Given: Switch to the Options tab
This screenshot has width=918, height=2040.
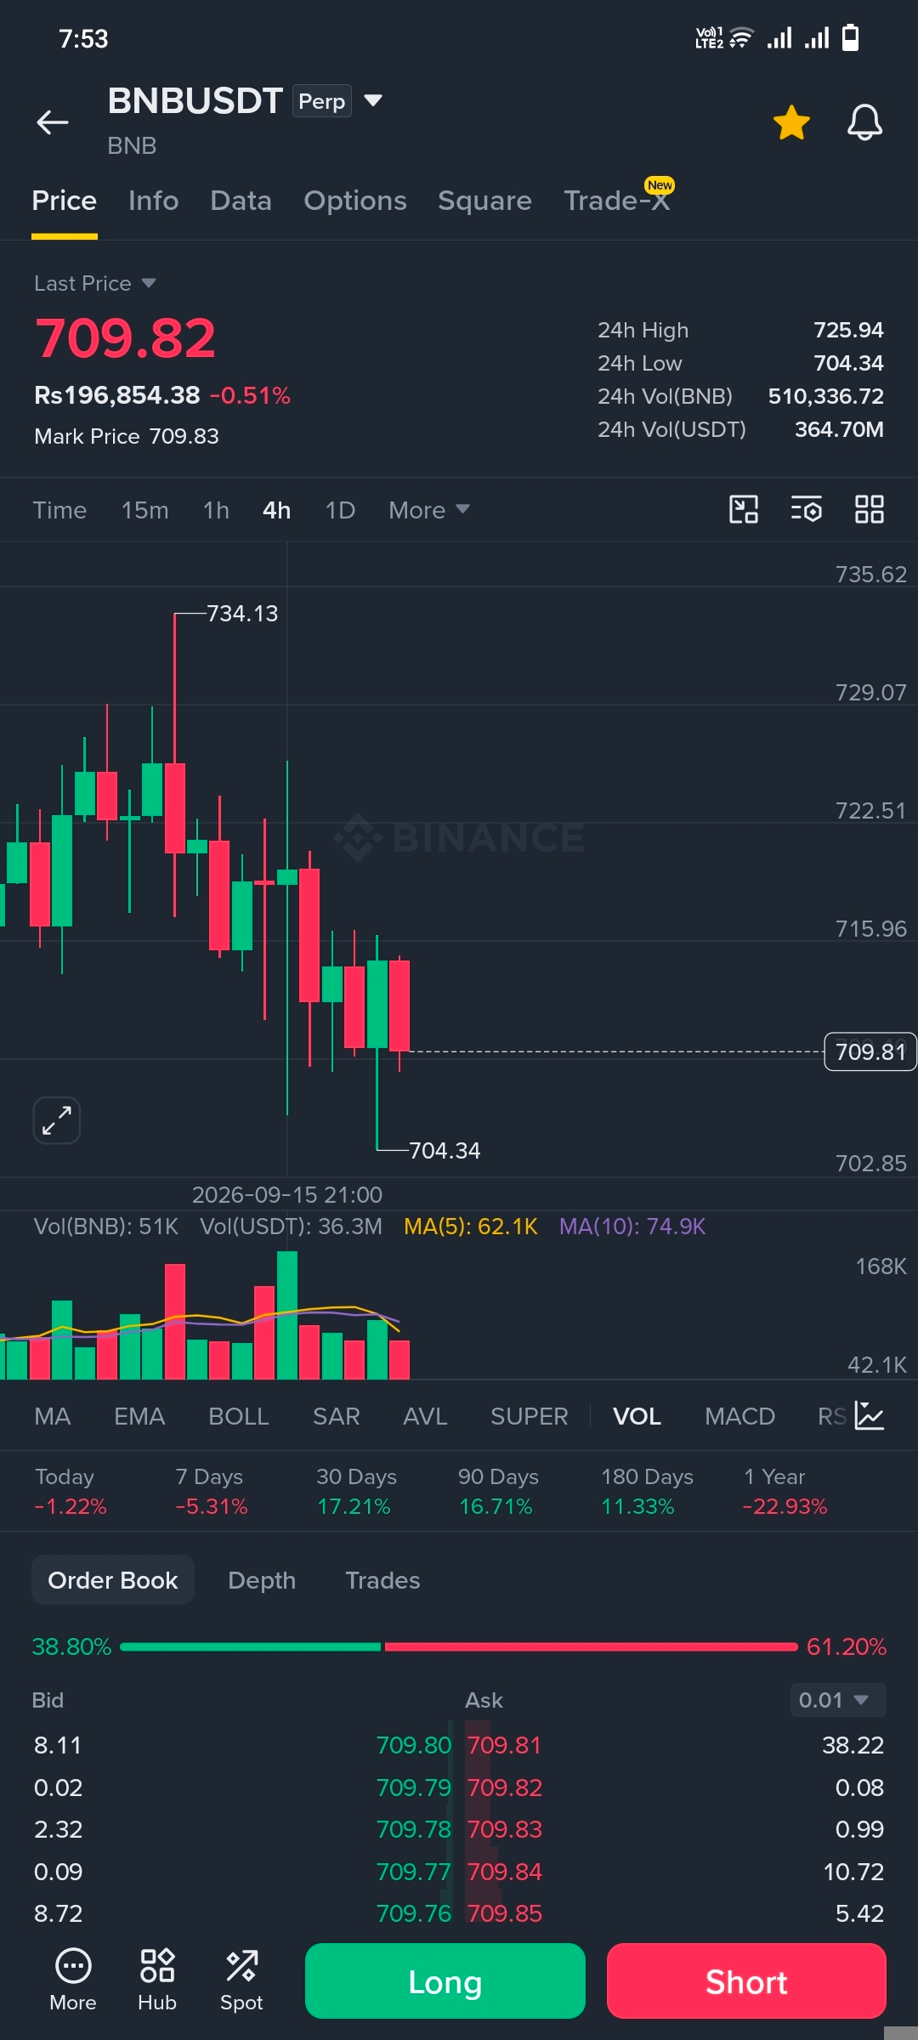Looking at the screenshot, I should tap(355, 201).
